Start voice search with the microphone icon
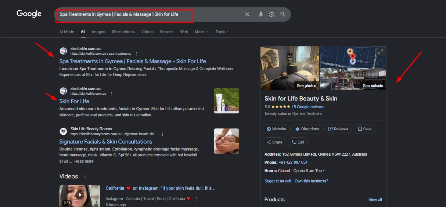This screenshot has height=207, width=446. 261,14
